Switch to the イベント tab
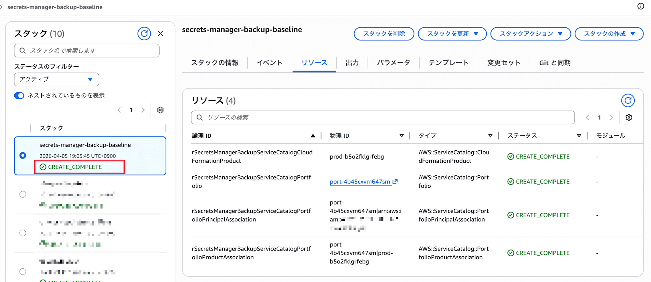 [269, 63]
